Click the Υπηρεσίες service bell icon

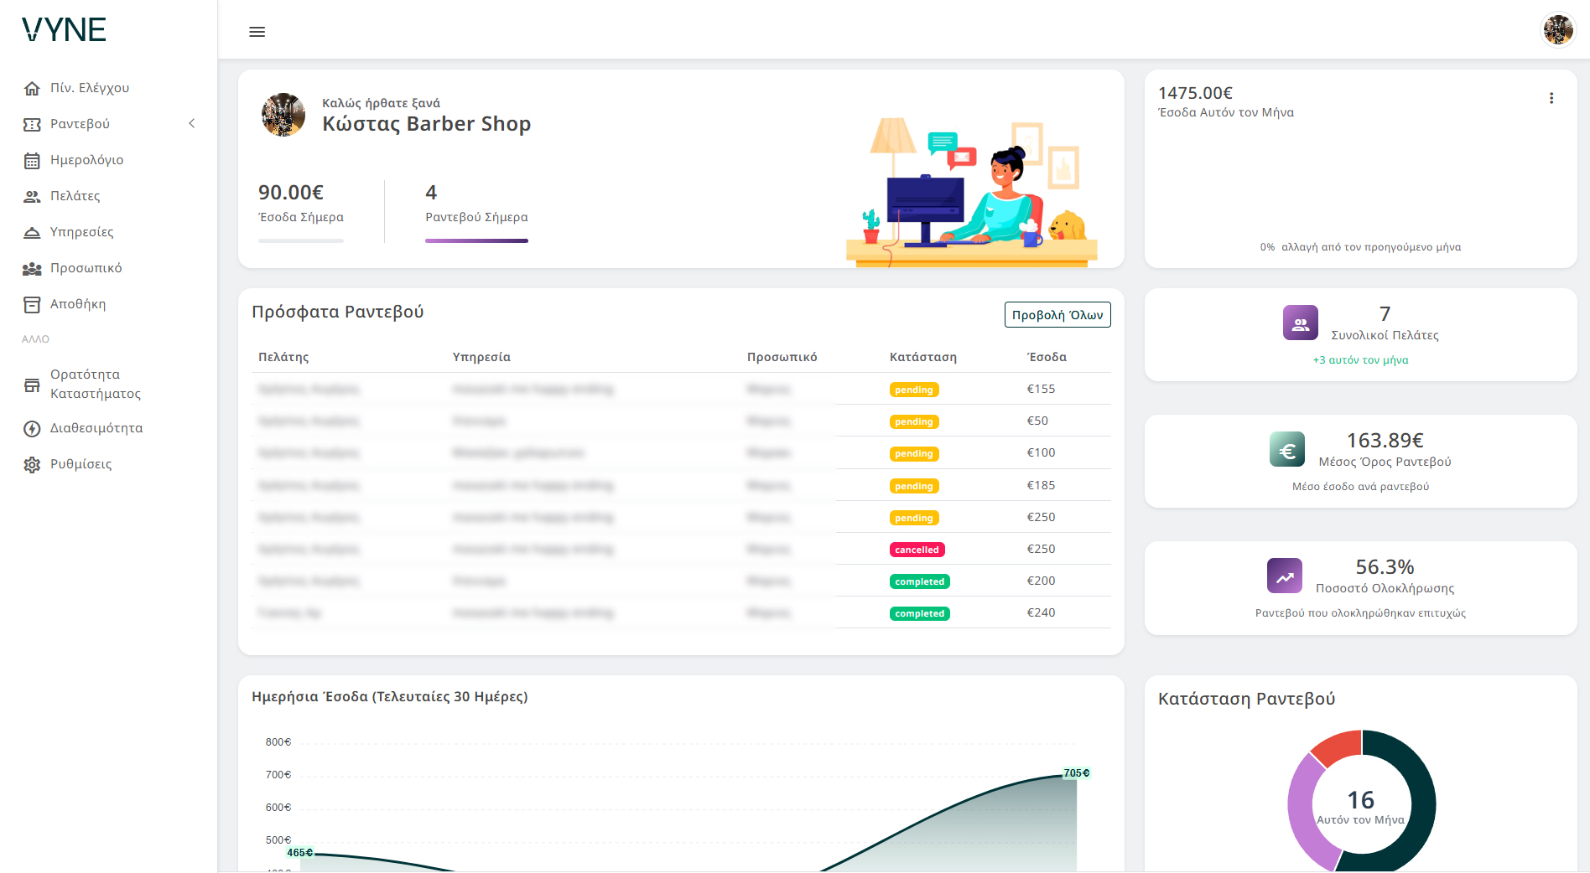(32, 232)
